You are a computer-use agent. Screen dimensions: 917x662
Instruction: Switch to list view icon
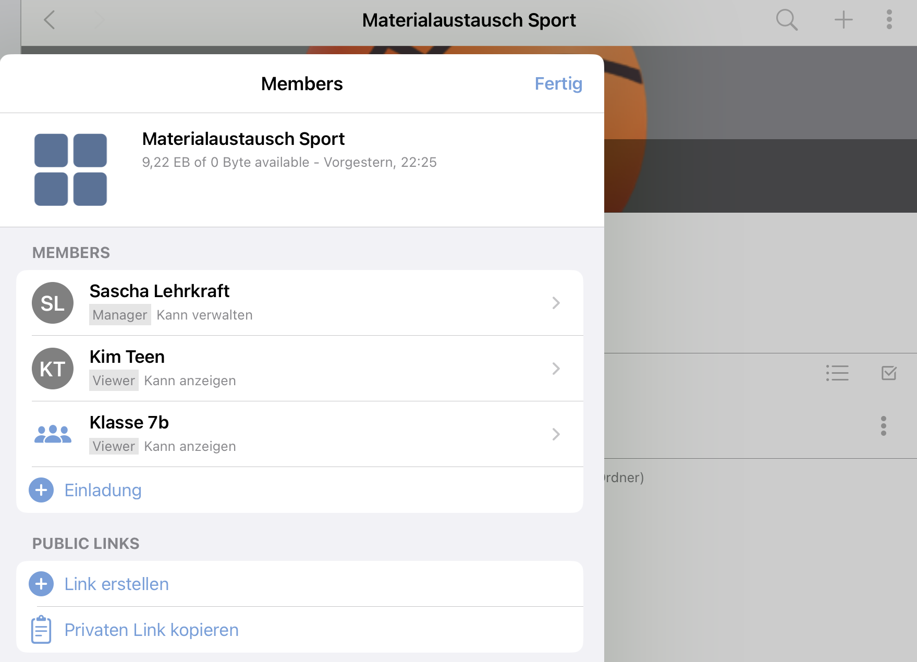(837, 373)
